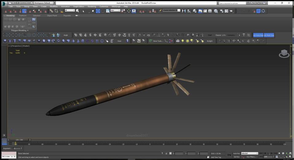Screen dimensions: 294x160
Task: Expand the Polygon Modeling panel
Action: click(19, 31)
